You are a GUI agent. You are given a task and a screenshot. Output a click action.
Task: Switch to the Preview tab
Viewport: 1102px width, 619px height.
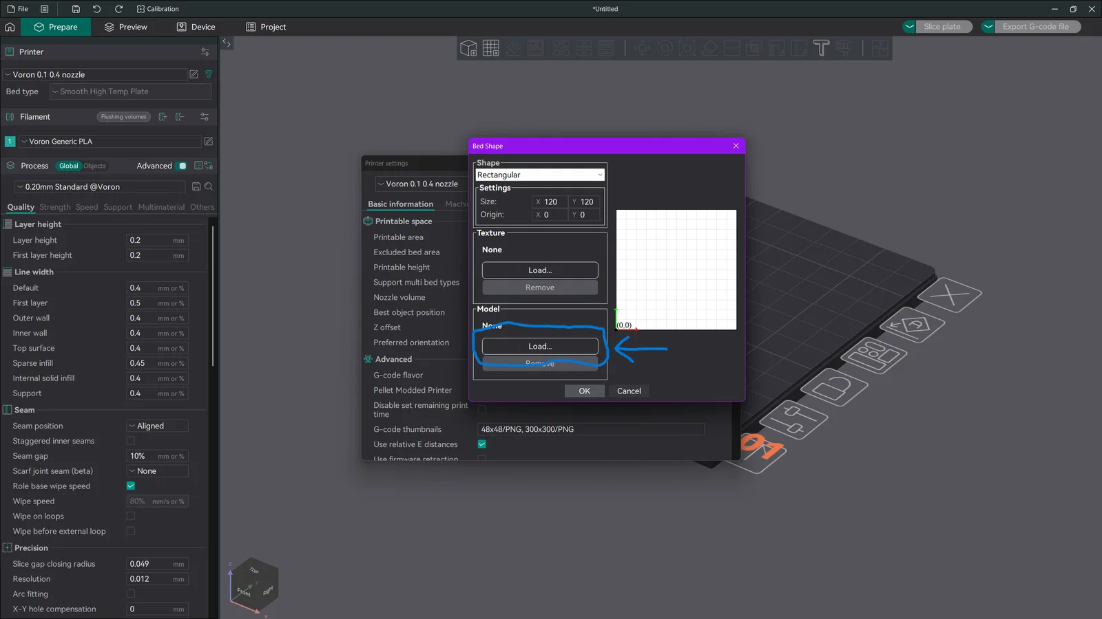[125, 27]
